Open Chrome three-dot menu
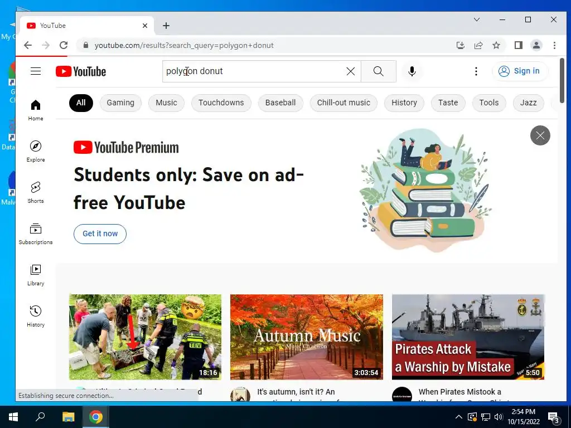 (x=554, y=45)
